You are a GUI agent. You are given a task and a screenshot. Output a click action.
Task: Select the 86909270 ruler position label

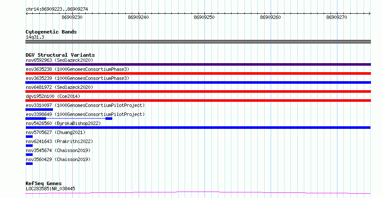(x=337, y=17)
